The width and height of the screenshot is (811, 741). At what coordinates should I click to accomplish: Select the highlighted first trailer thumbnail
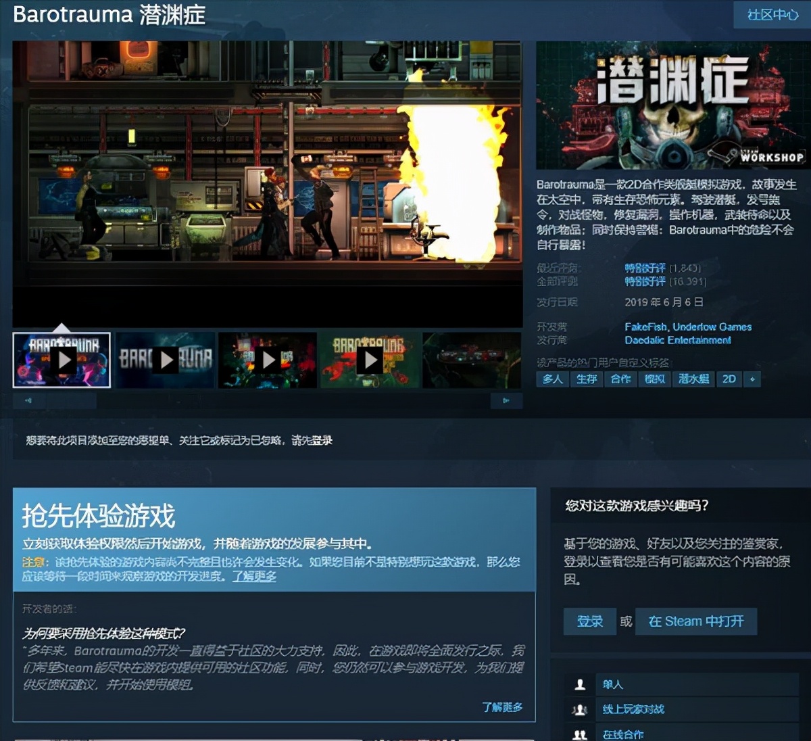62,360
